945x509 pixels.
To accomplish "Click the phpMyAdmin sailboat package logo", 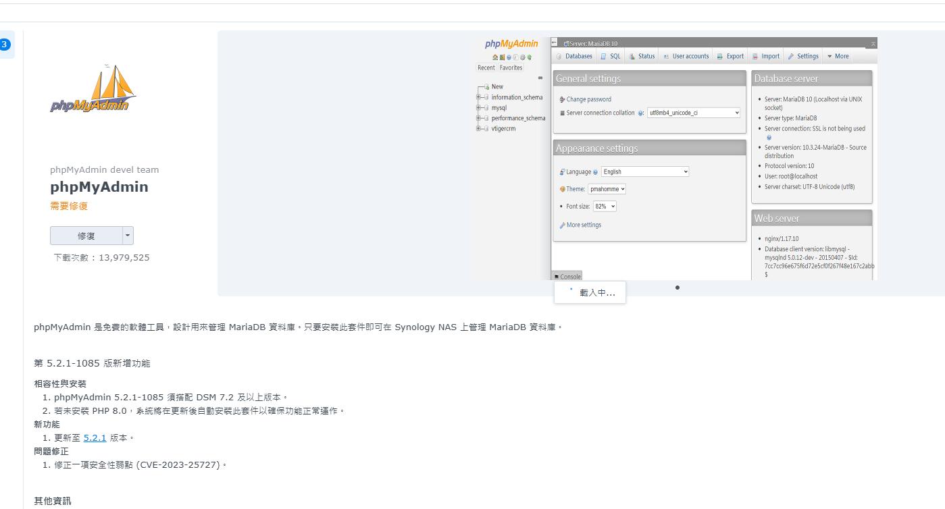I will click(x=93, y=88).
